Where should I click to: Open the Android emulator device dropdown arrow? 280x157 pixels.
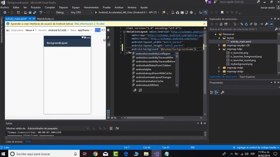(158, 13)
